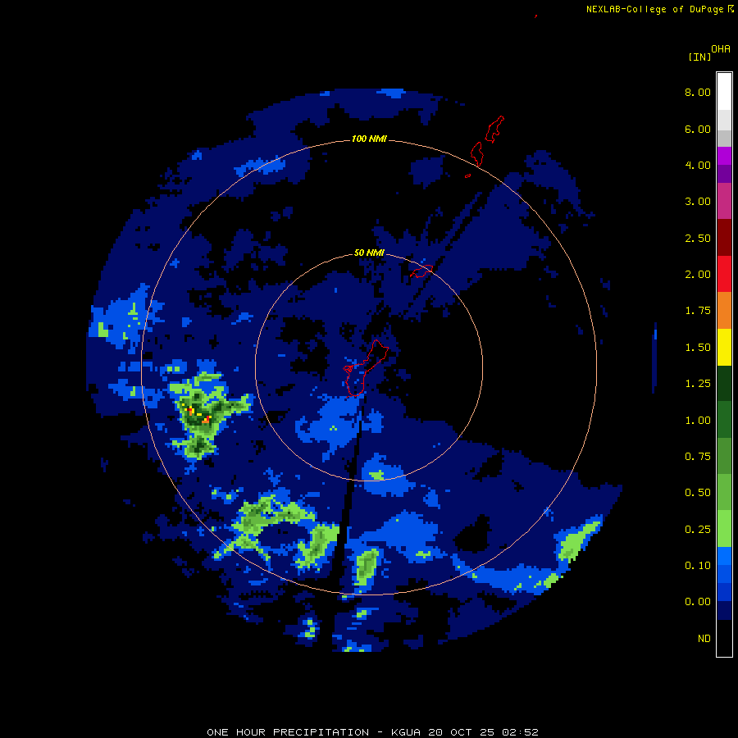Image resolution: width=738 pixels, height=738 pixels.
Task: Click the ND legend label
Action: (x=704, y=639)
